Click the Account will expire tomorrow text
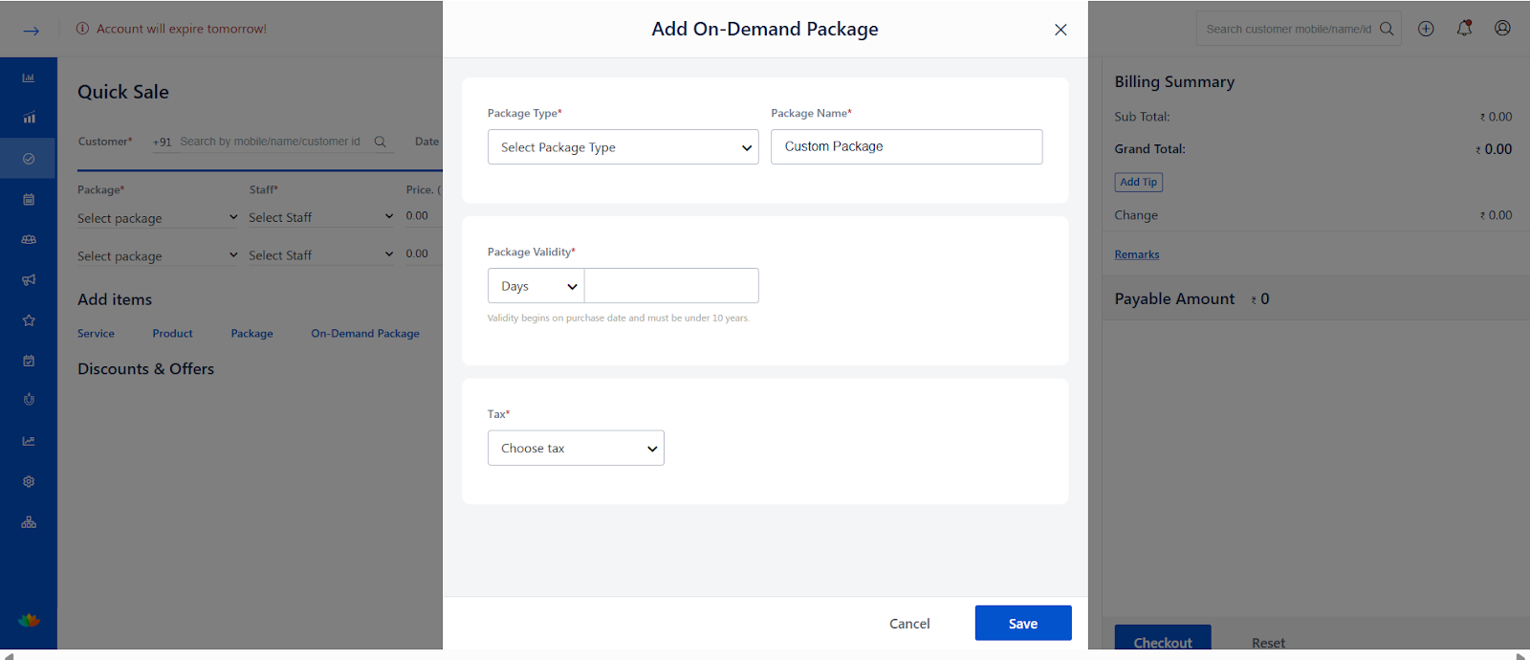 [182, 29]
